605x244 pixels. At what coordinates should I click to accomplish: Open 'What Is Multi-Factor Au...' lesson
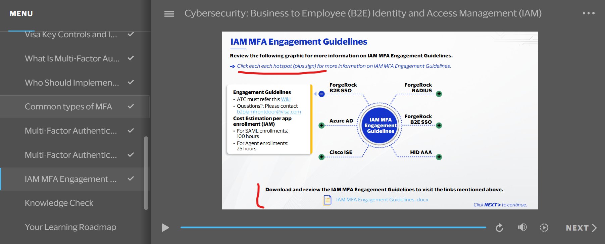75,58
